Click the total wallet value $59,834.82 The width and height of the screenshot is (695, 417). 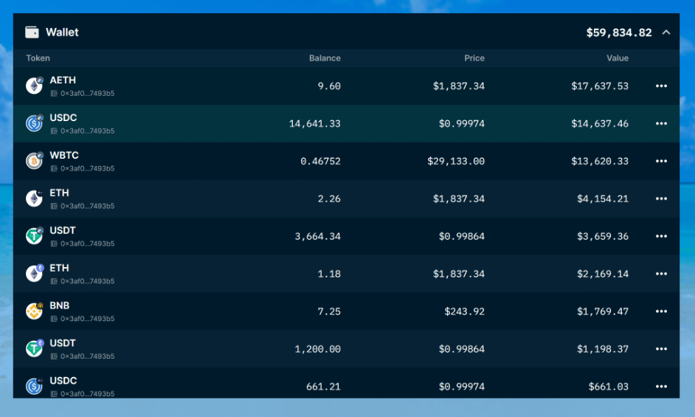618,32
